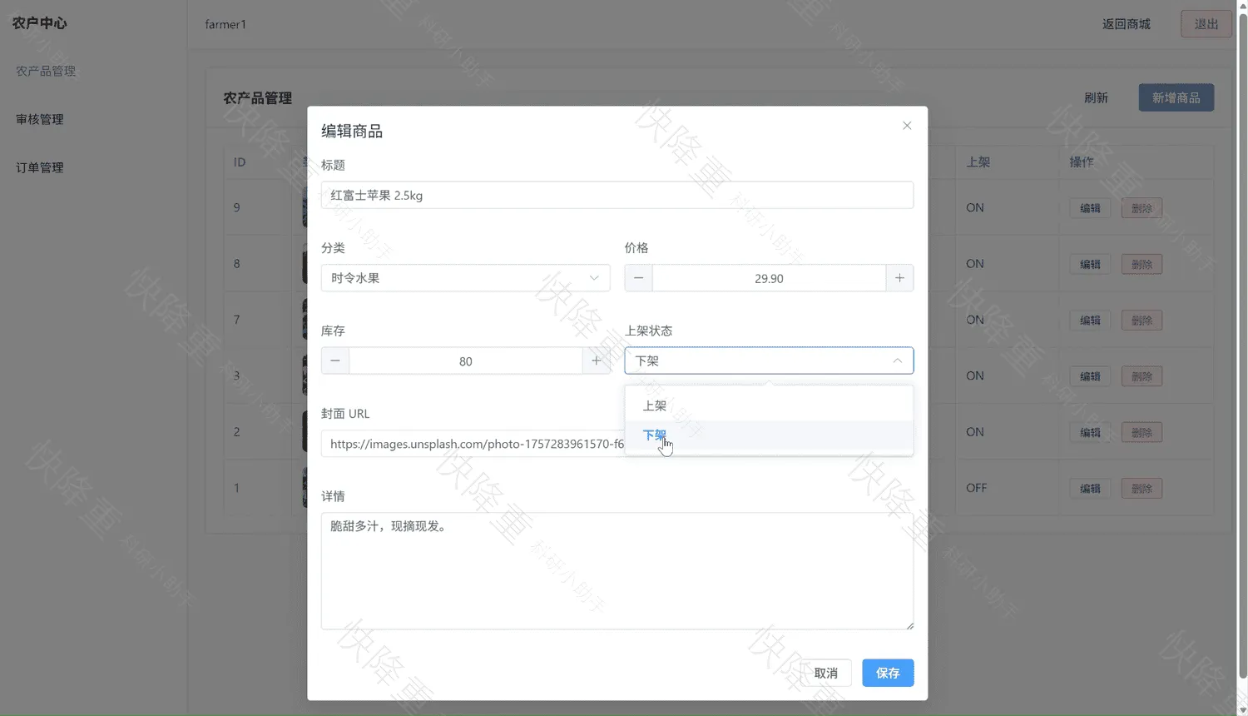Click the 刷新 refresh button
This screenshot has height=716, width=1248.
click(x=1096, y=97)
